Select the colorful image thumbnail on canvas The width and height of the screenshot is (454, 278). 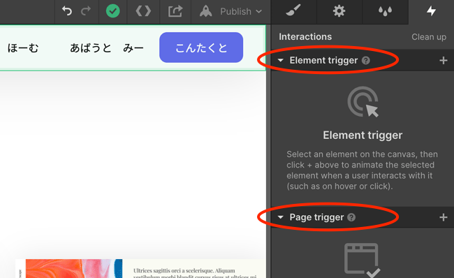click(x=74, y=268)
